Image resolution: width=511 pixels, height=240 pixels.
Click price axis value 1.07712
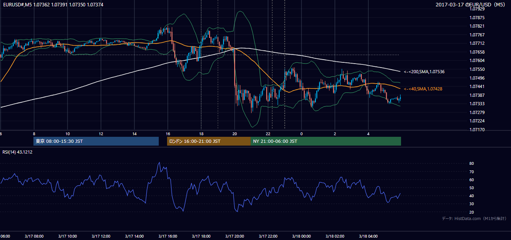477,43
